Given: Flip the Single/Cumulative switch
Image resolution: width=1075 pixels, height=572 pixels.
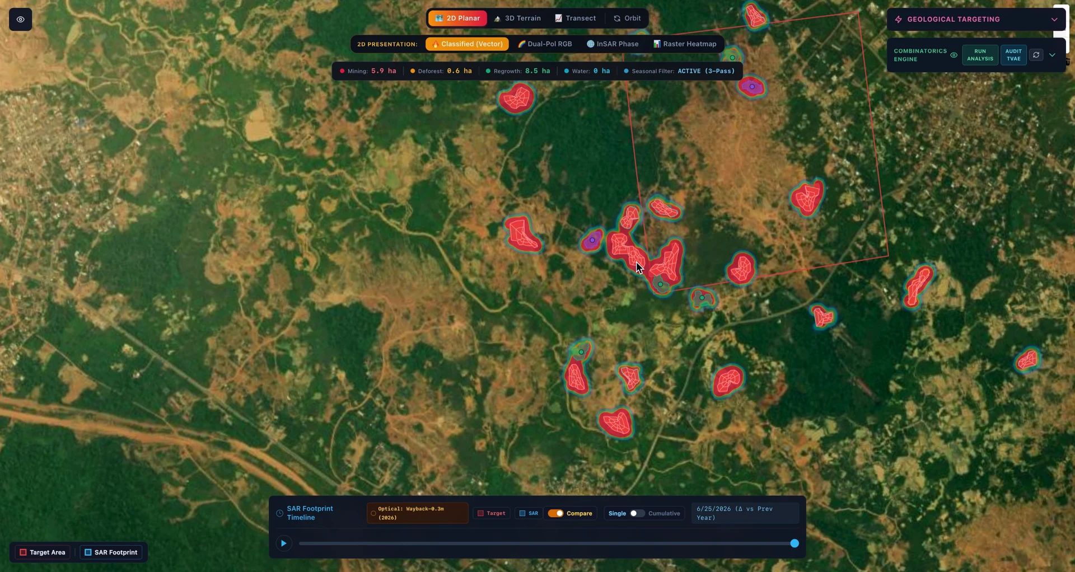Looking at the screenshot, I should (637, 513).
